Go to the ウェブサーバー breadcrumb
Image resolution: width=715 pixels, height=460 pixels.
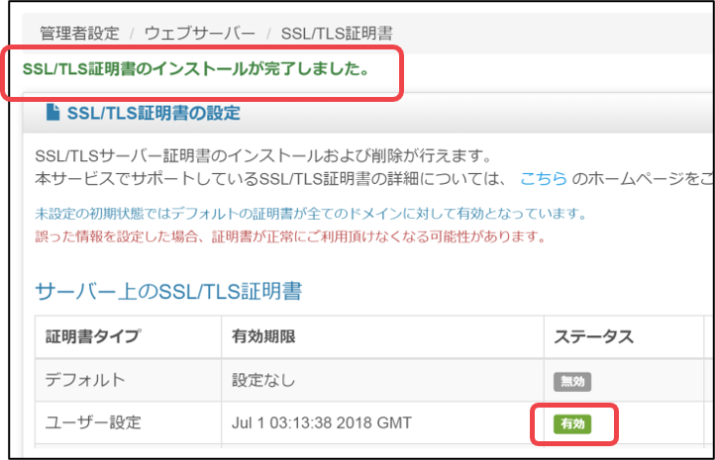point(200,34)
